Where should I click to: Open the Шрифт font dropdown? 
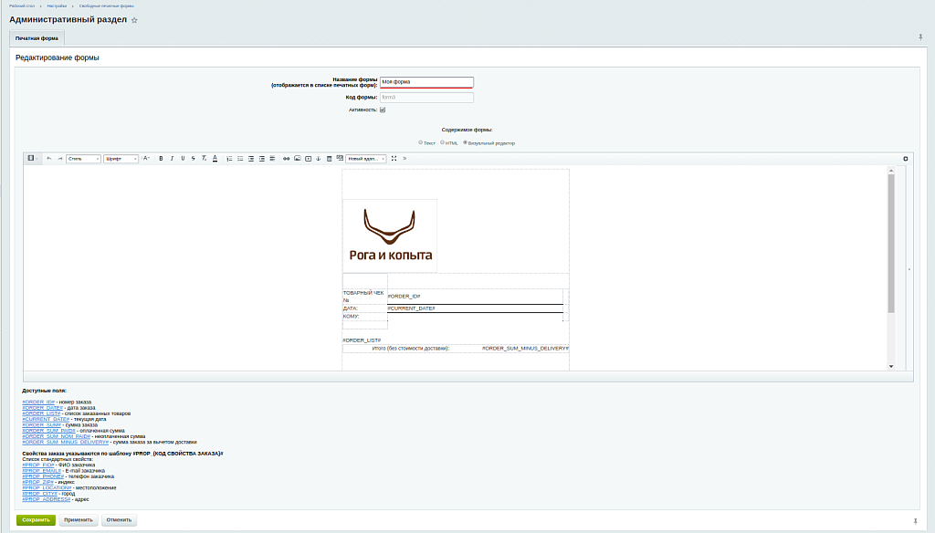[121, 159]
